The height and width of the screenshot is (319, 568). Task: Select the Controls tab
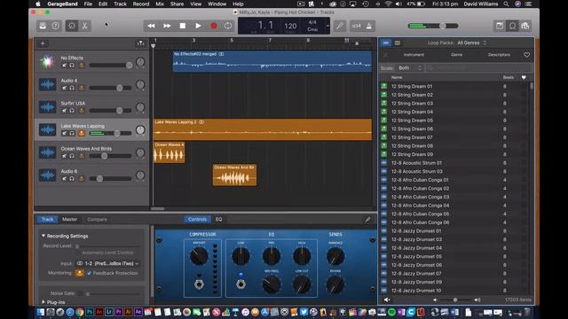pyautogui.click(x=197, y=219)
